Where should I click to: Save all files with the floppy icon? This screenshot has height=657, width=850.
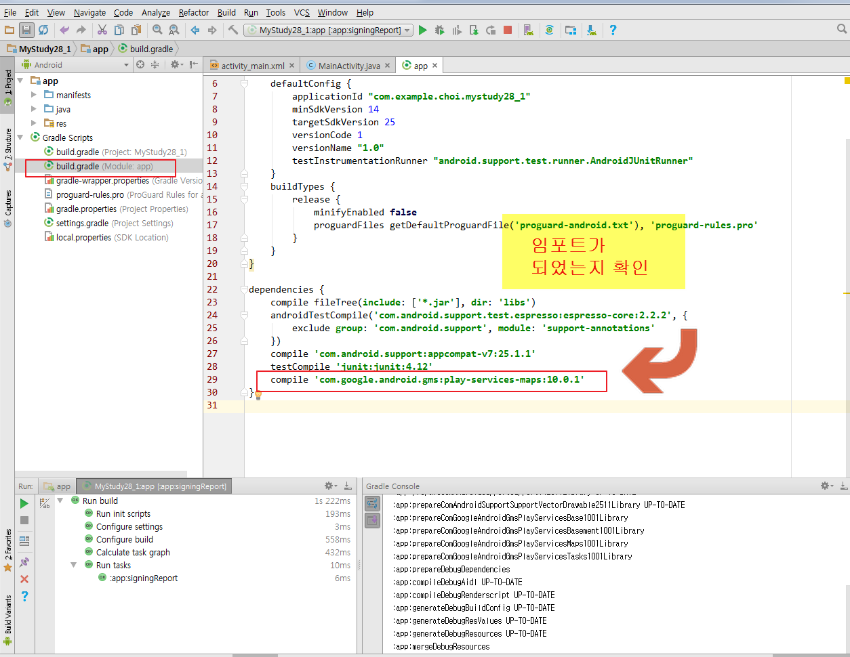tap(26, 30)
